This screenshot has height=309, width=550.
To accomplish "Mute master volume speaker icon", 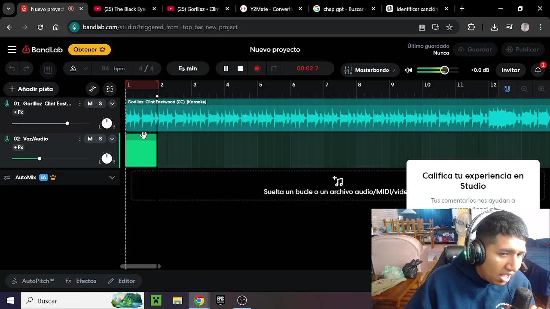I will click(x=409, y=70).
